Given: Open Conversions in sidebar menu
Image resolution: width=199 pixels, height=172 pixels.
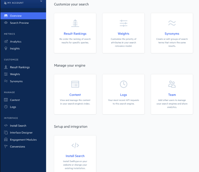Looking at the screenshot, I should 23,147.
